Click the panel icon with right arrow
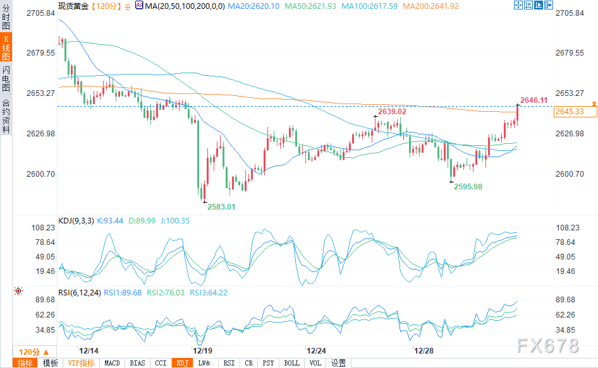 point(549,5)
